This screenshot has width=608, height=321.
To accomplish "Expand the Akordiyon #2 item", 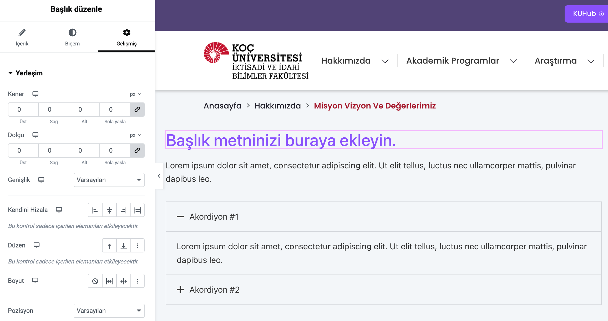I will (214, 290).
